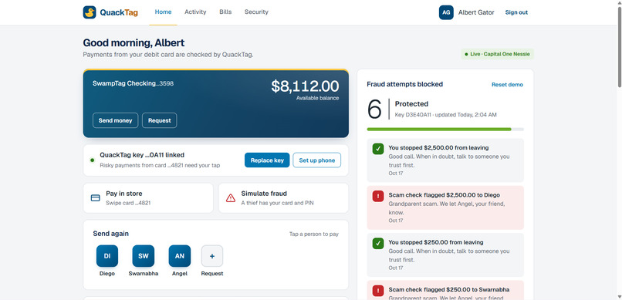Screen dimensions: 622x300
Task: Open the AG user avatar
Action: click(x=446, y=12)
